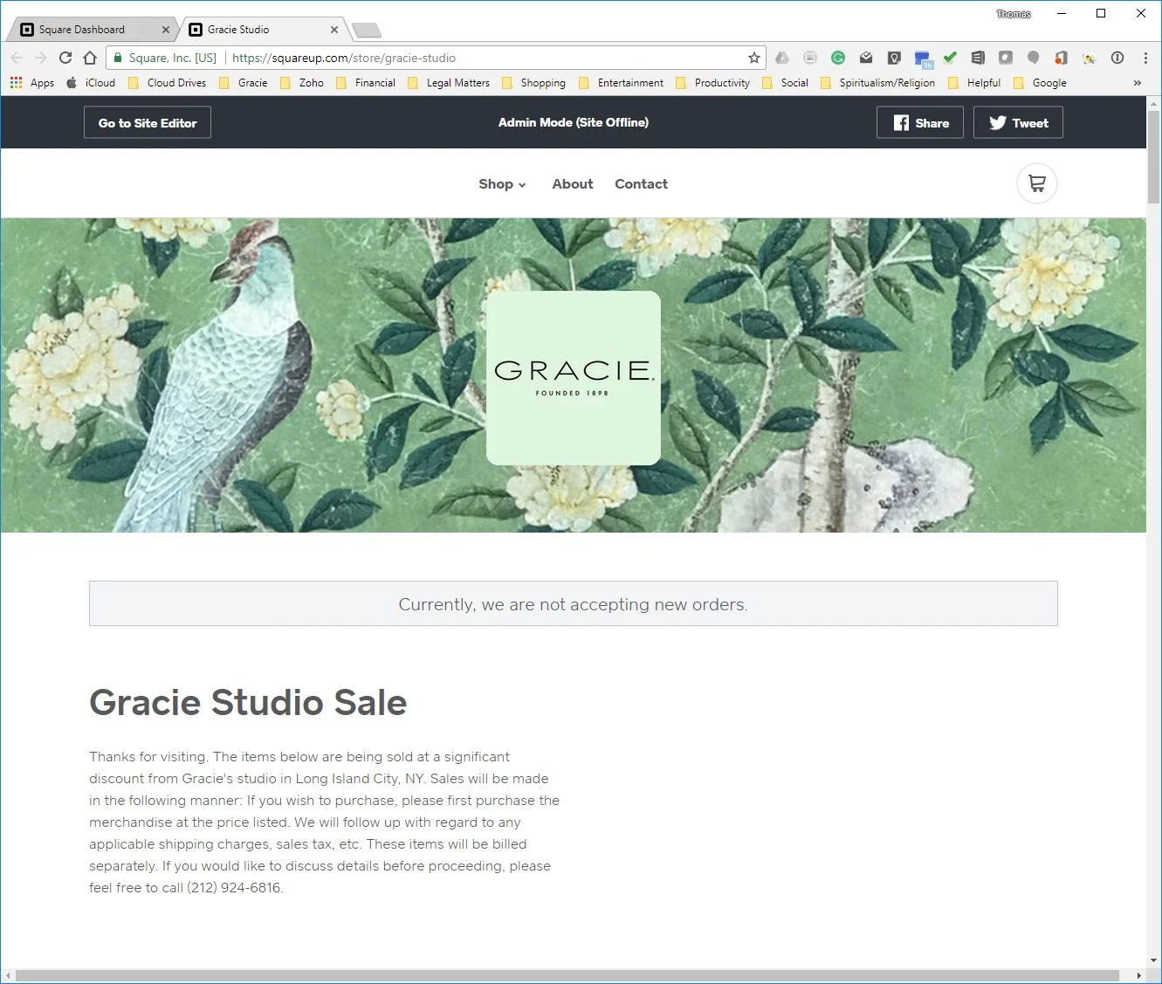Close the Gracie Studio tab
Image resolution: width=1162 pixels, height=984 pixels.
pos(333,30)
